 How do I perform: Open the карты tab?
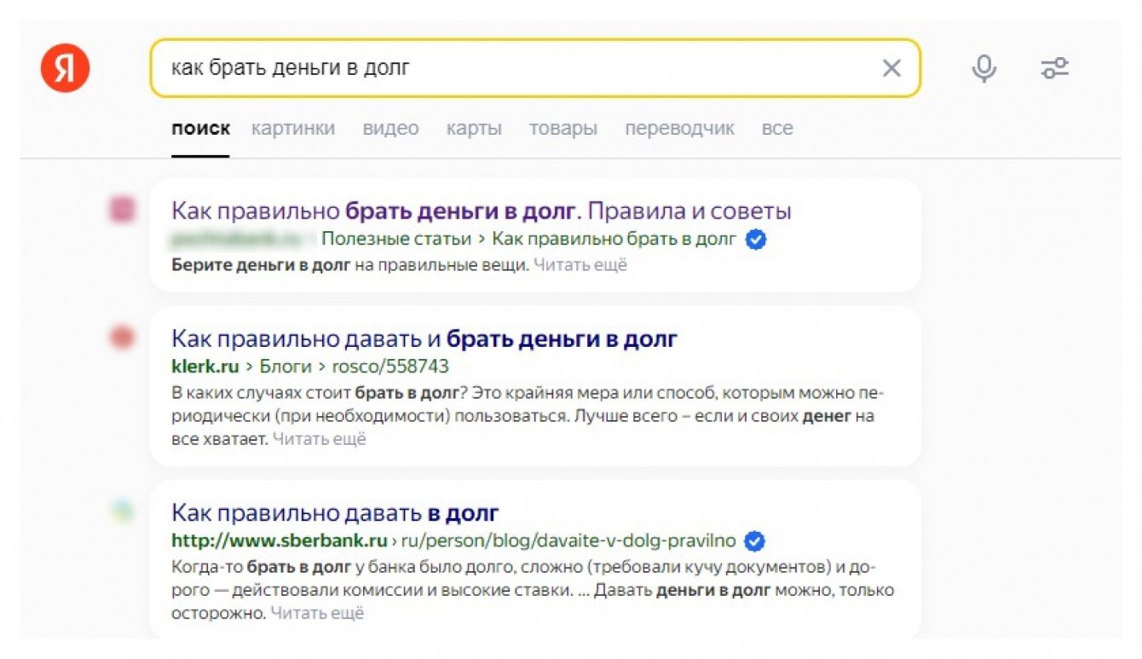click(474, 129)
